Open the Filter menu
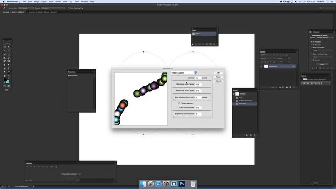 click(65, 1)
